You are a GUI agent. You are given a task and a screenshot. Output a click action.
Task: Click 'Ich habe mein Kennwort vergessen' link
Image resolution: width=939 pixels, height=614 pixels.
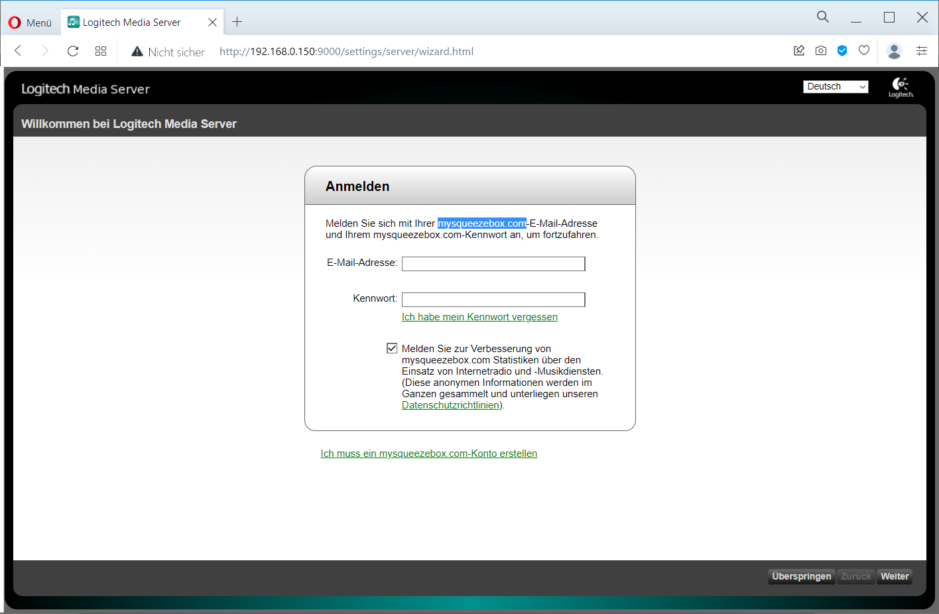click(479, 317)
